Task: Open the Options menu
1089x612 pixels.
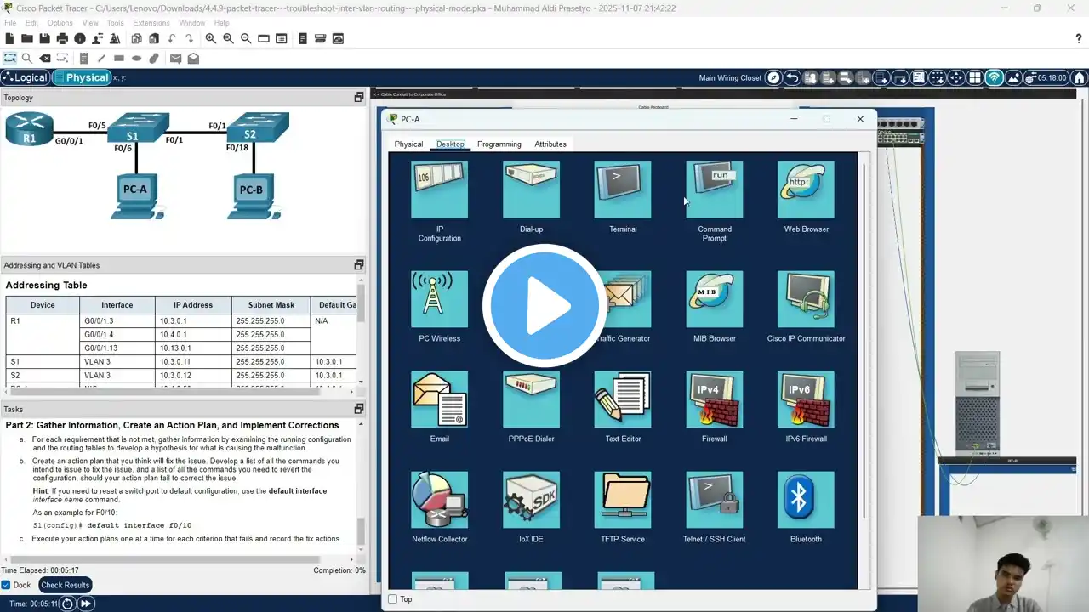Action: (x=60, y=23)
